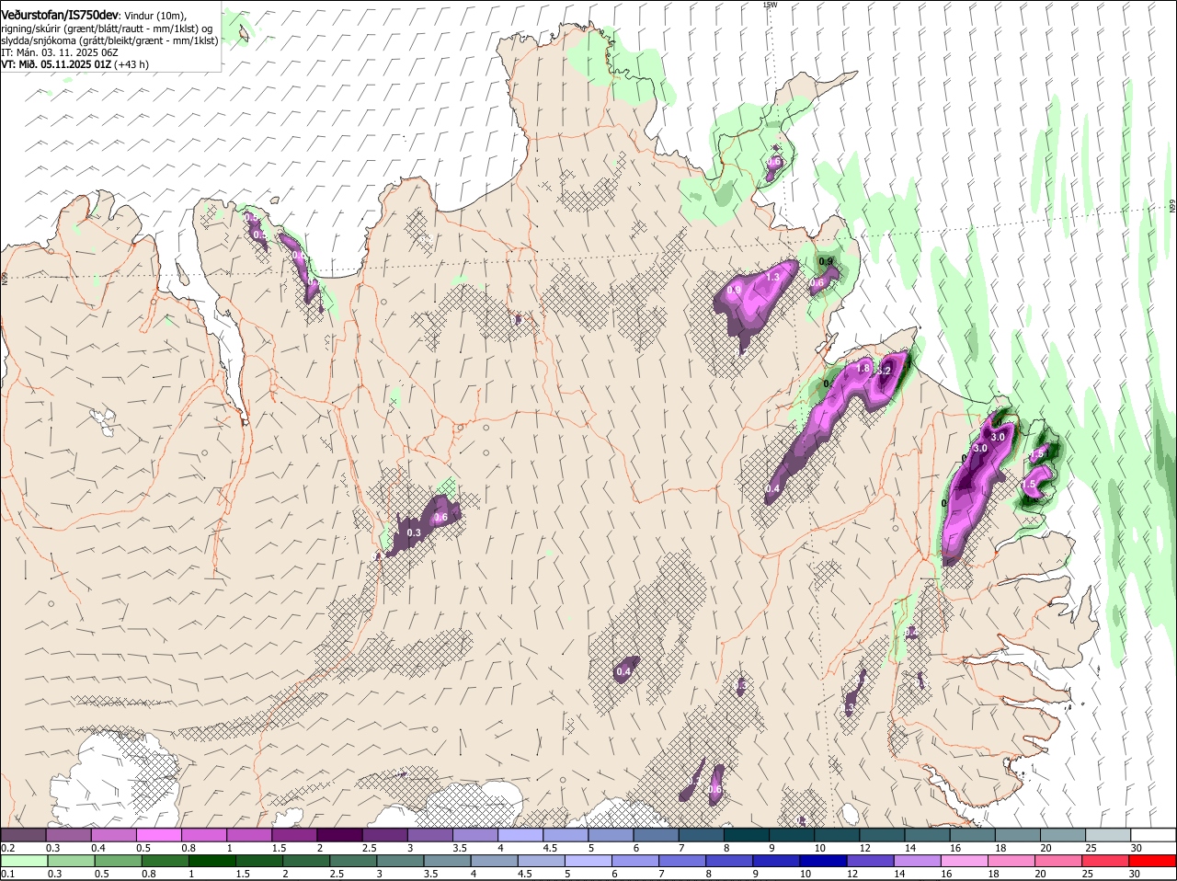Click the darkest green bottom swatch between 1 and 1.5

click(x=212, y=861)
